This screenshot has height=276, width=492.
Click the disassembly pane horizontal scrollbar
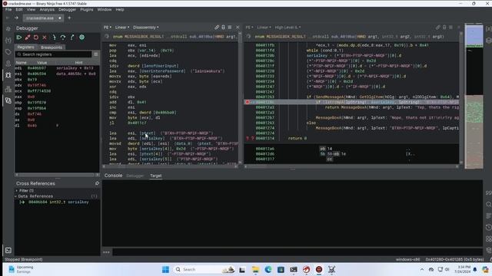click(170, 166)
